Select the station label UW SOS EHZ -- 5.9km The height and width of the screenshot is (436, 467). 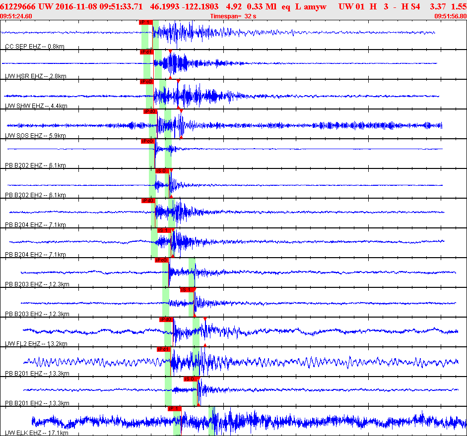click(35, 136)
